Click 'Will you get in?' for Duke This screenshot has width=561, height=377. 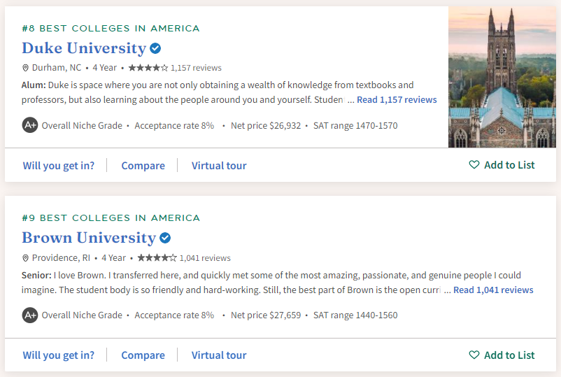coord(59,166)
